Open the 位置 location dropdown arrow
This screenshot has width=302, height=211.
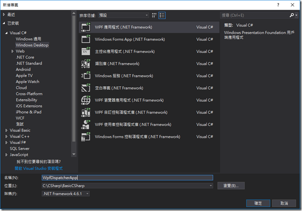click(x=211, y=186)
